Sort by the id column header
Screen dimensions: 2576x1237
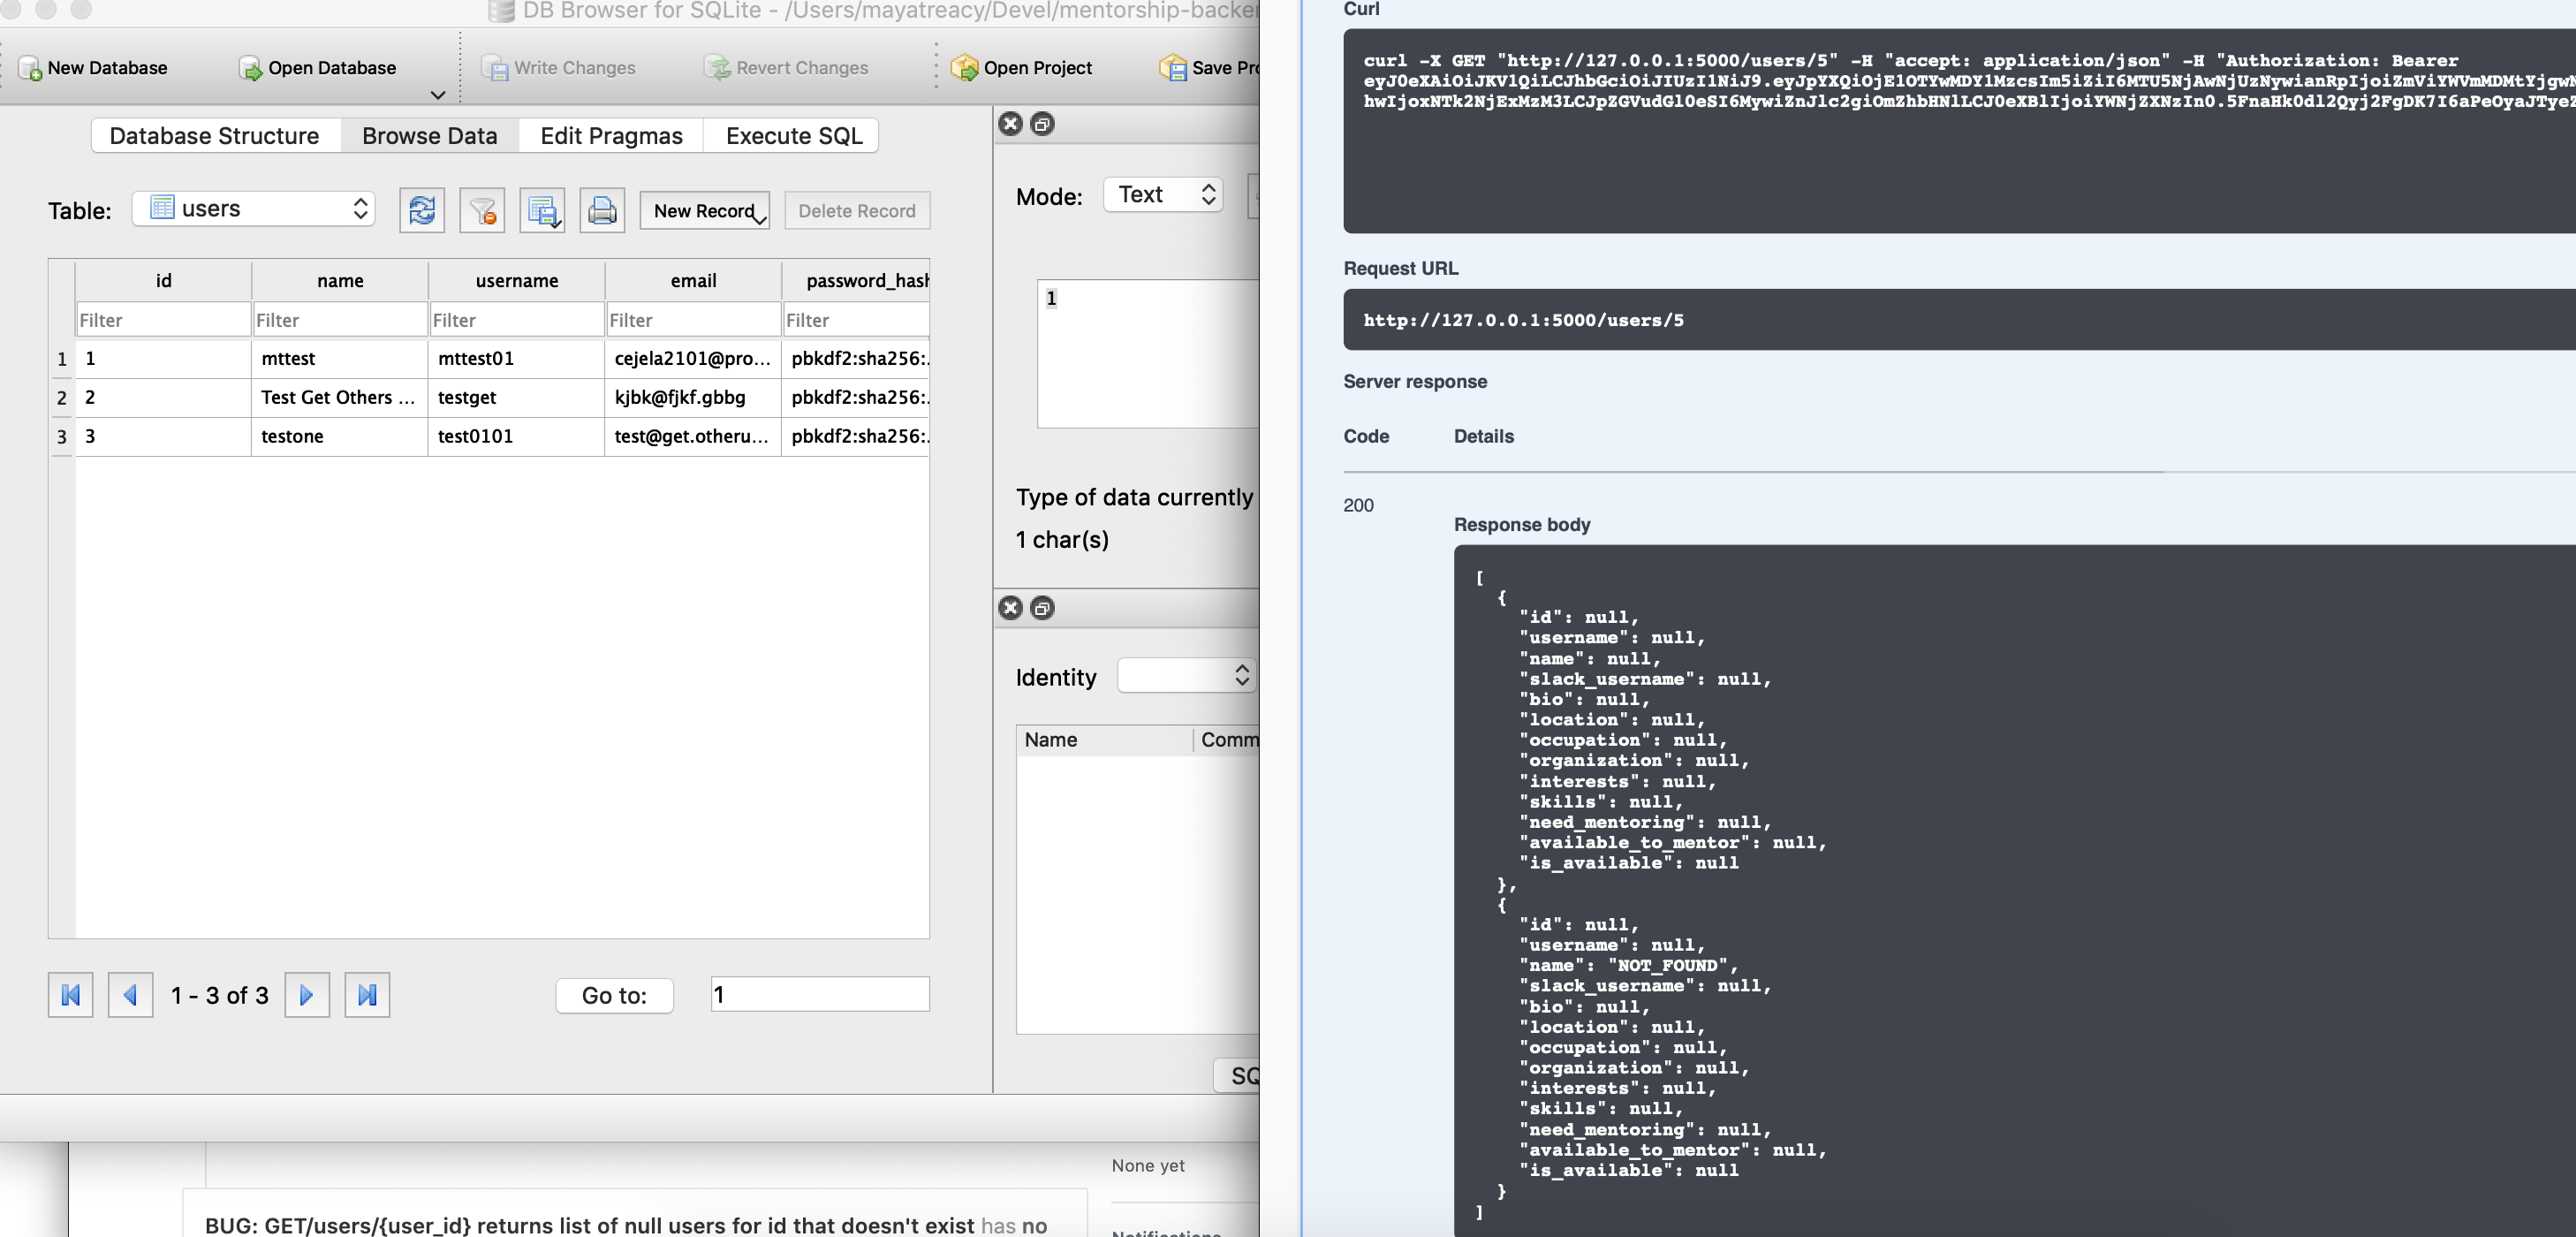click(163, 280)
